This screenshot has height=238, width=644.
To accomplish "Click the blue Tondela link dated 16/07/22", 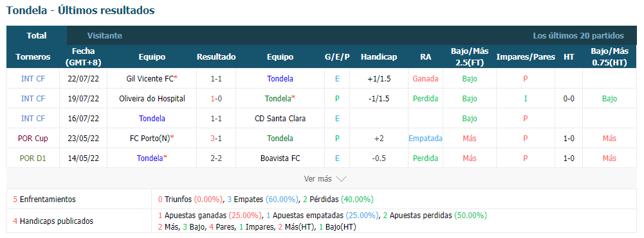I will [x=152, y=119].
